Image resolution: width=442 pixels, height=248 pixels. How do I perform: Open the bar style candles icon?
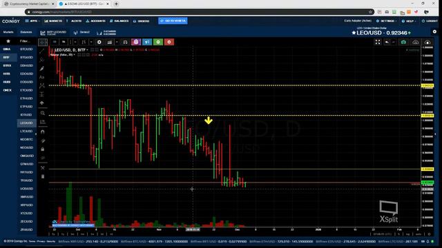point(84,42)
